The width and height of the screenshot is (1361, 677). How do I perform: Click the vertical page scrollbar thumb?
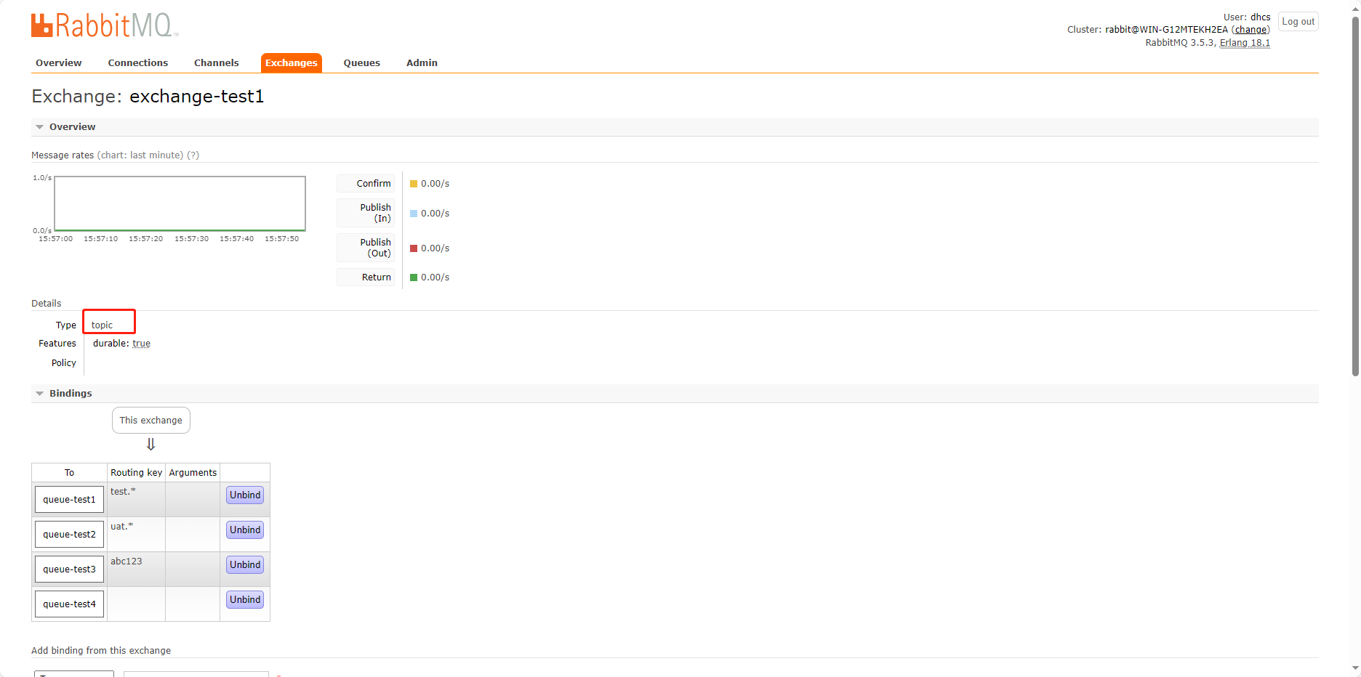point(1355,196)
